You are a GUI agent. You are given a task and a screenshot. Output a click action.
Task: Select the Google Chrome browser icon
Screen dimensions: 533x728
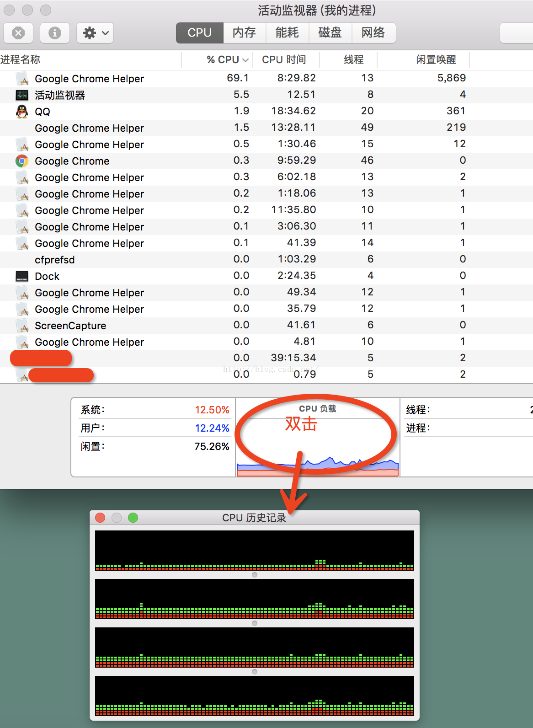click(22, 161)
